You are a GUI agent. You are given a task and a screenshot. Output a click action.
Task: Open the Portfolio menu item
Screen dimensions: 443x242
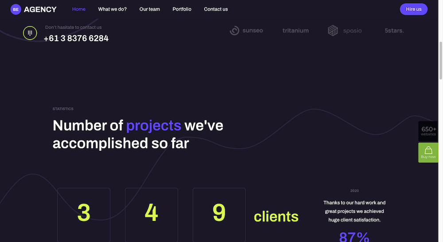coord(182,9)
